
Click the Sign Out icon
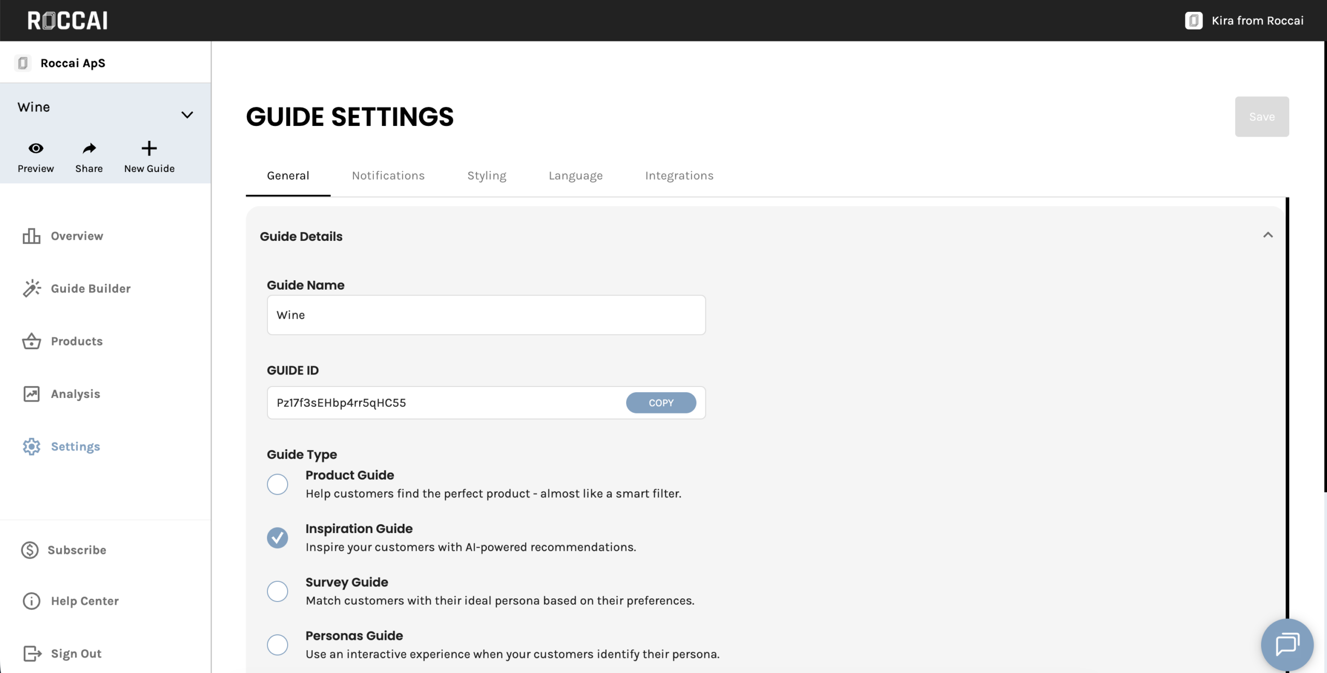point(32,654)
